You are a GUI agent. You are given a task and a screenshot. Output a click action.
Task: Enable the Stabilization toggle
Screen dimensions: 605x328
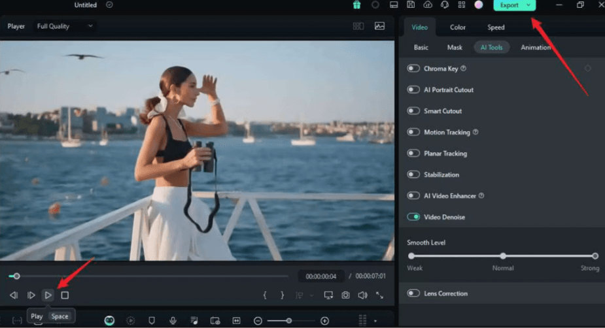click(x=413, y=174)
